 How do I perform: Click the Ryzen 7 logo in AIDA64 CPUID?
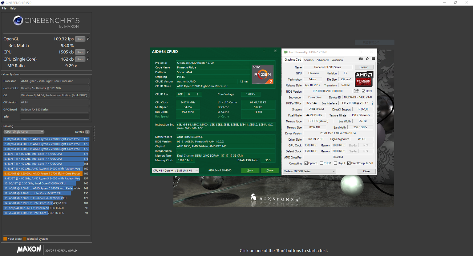point(262,74)
